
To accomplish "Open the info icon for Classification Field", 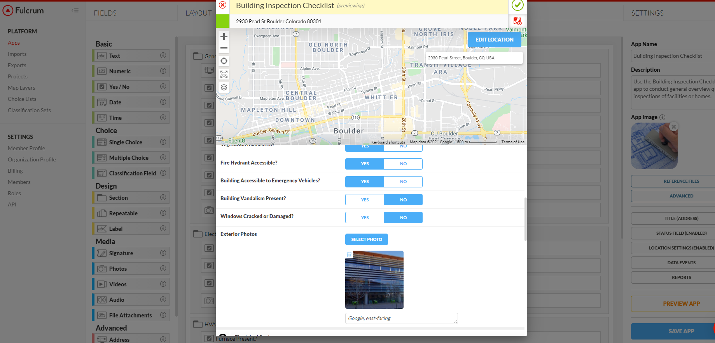I will pyautogui.click(x=163, y=173).
